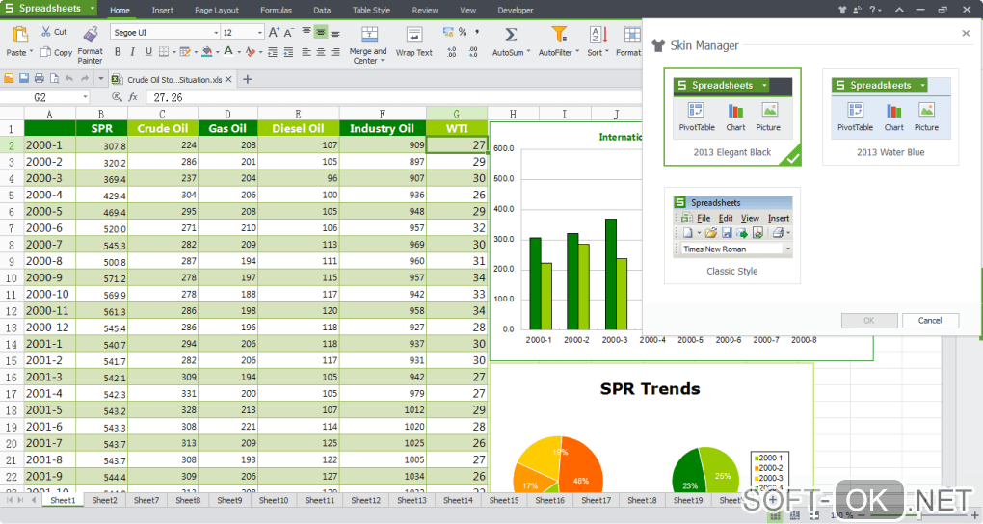Open the Page Layout ribbon tab

pyautogui.click(x=216, y=10)
